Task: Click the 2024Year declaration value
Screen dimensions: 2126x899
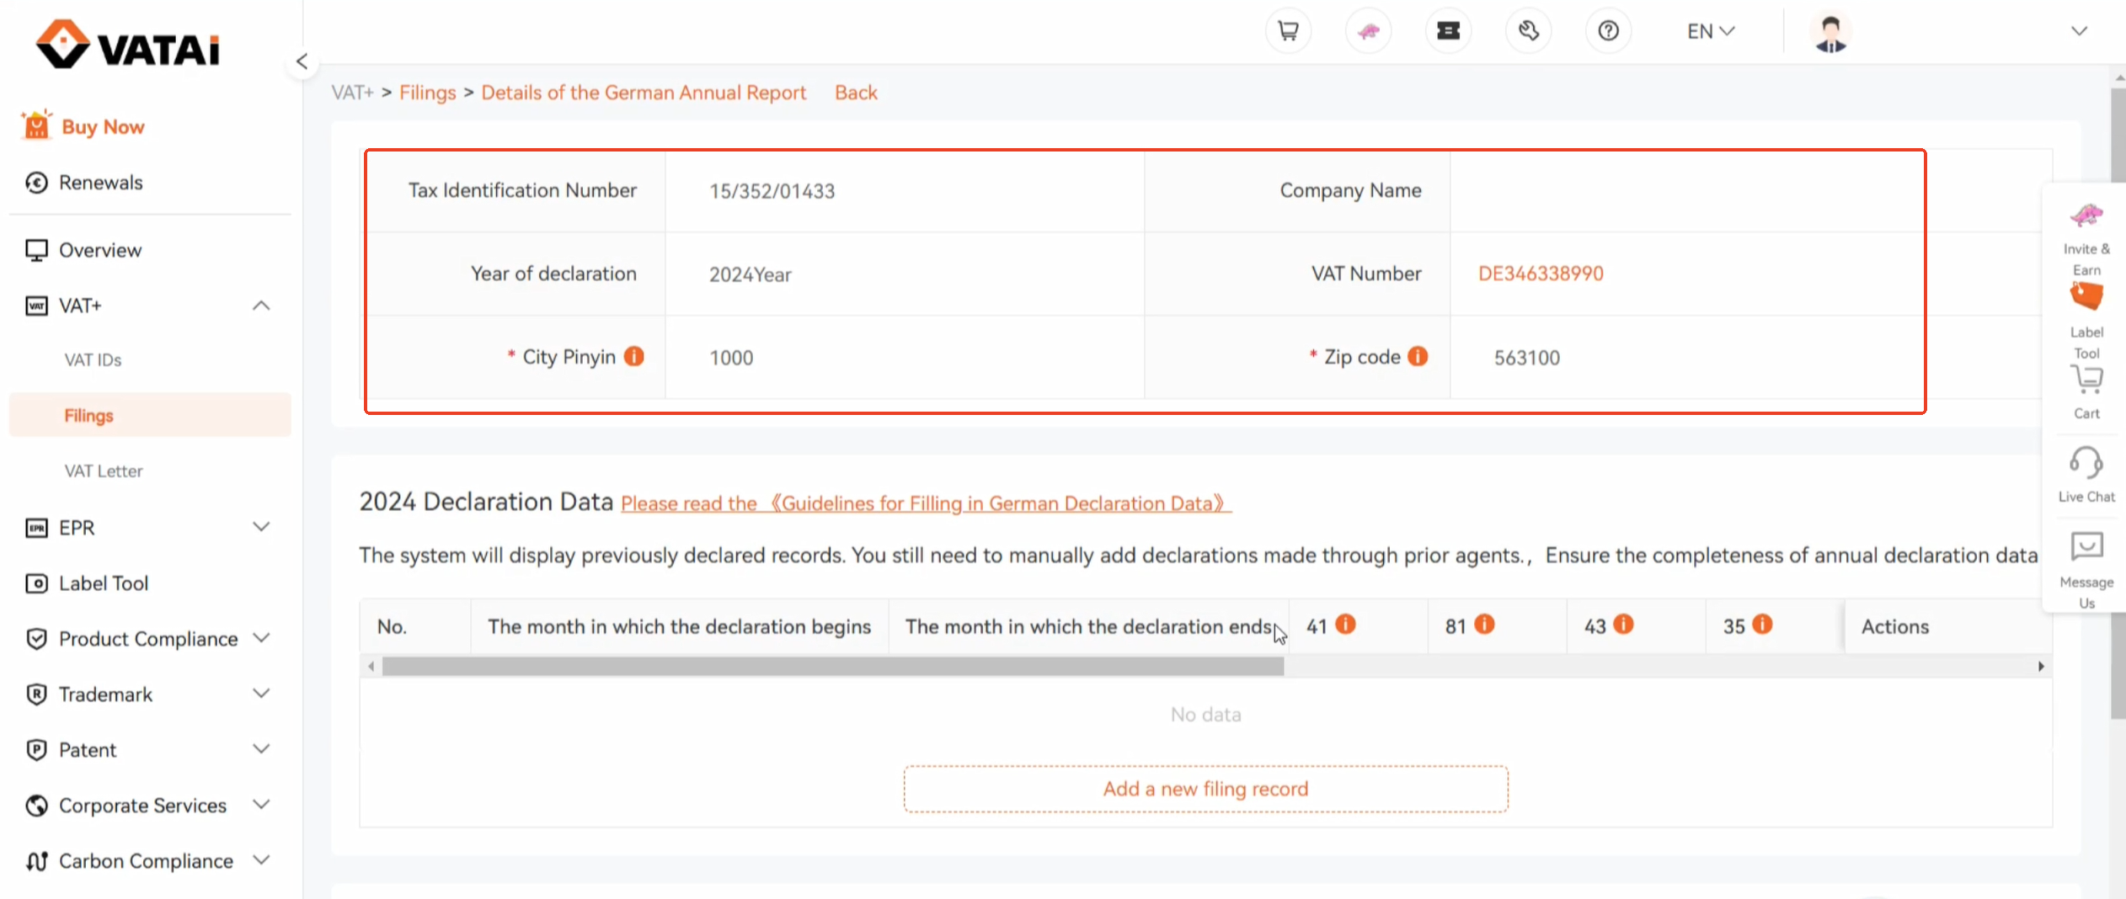Action: click(750, 274)
